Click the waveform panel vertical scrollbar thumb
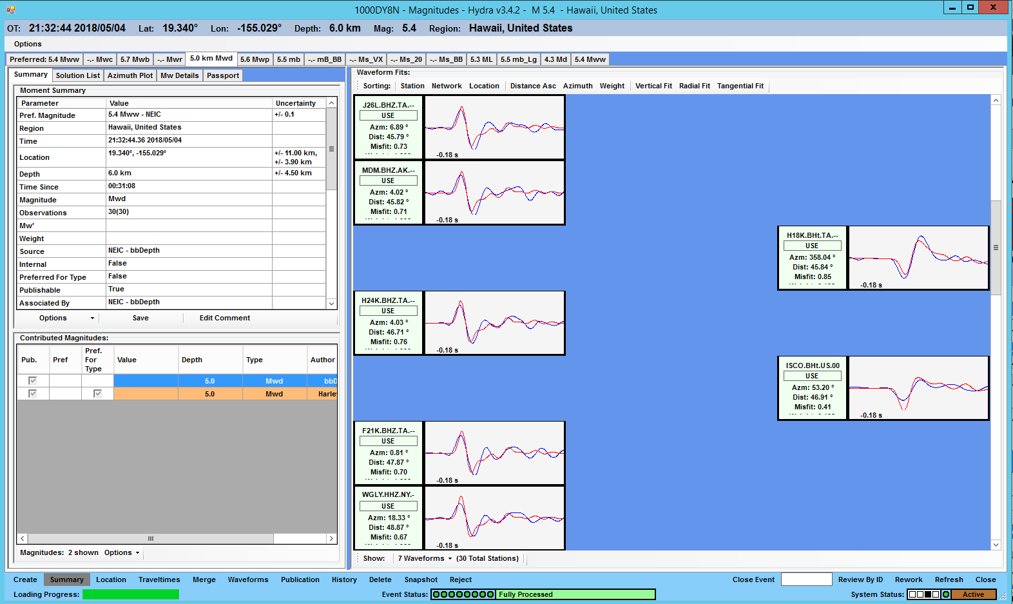Viewport: 1013px width, 604px height. pos(996,248)
